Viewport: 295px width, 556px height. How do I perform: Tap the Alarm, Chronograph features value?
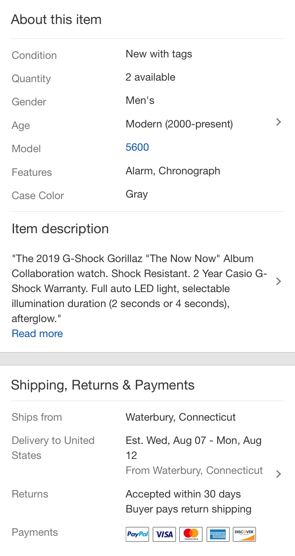[x=173, y=171]
